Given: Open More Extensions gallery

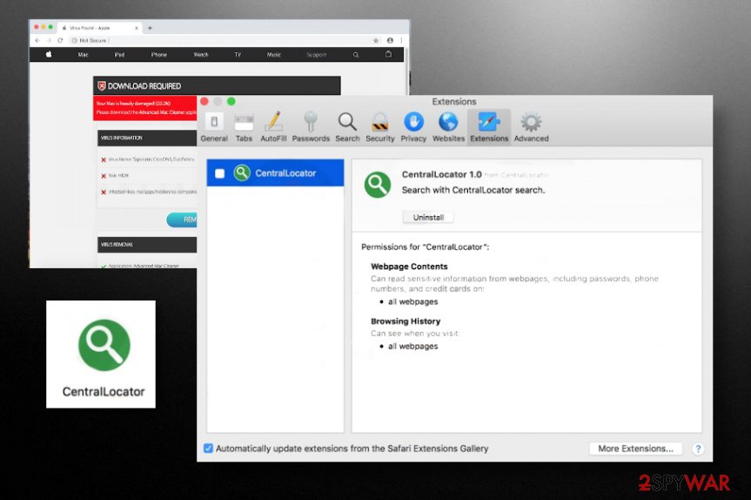Looking at the screenshot, I should [635, 449].
